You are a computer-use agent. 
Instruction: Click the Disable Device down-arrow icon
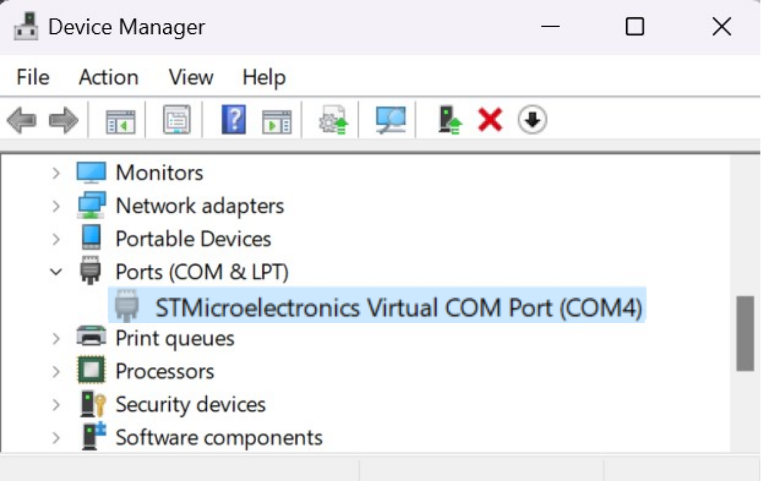[532, 120]
